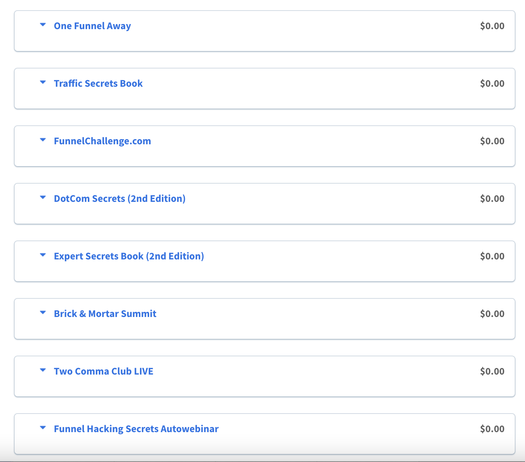Open the DotCom Secrets (2nd Edition) link
The width and height of the screenshot is (525, 462).
pos(120,199)
